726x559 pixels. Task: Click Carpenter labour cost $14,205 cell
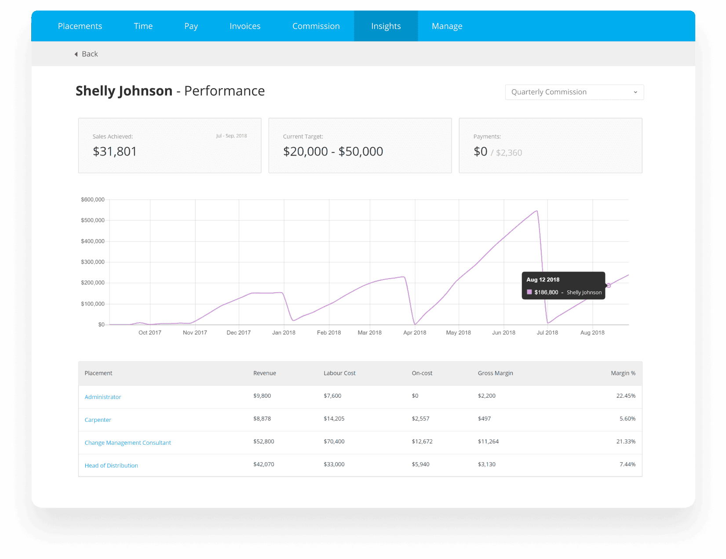click(x=334, y=419)
